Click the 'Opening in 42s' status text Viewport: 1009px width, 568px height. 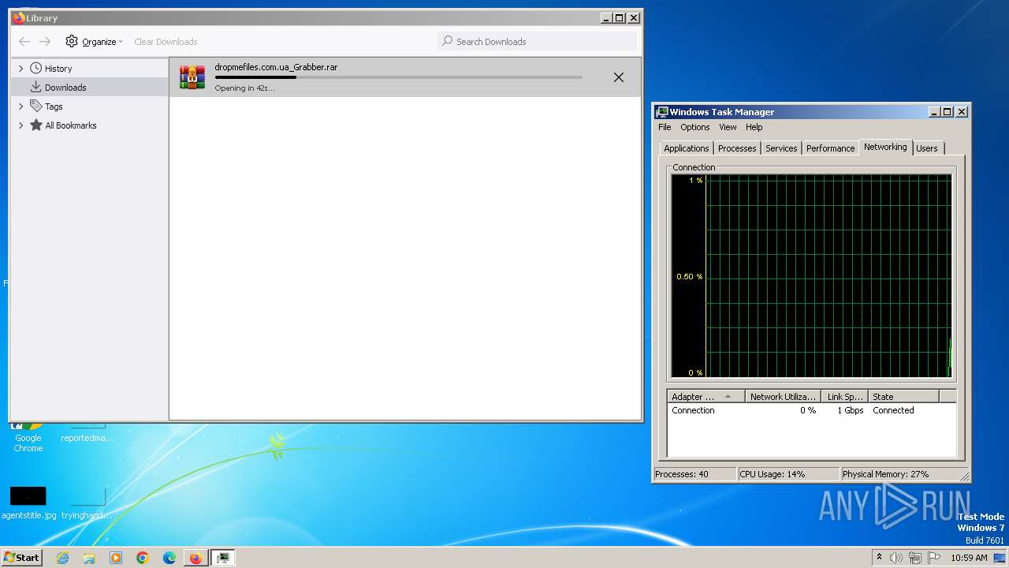tap(244, 88)
